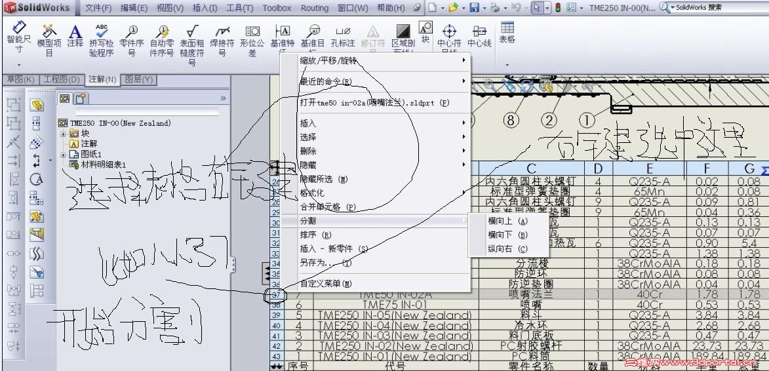This screenshot has width=769, height=371.
Task: Open dropdown arrow next to Select cursor
Action: point(548,9)
